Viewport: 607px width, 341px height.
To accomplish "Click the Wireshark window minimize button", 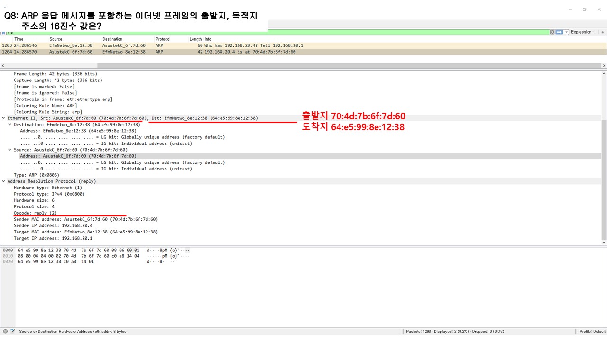I will tap(570, 9).
